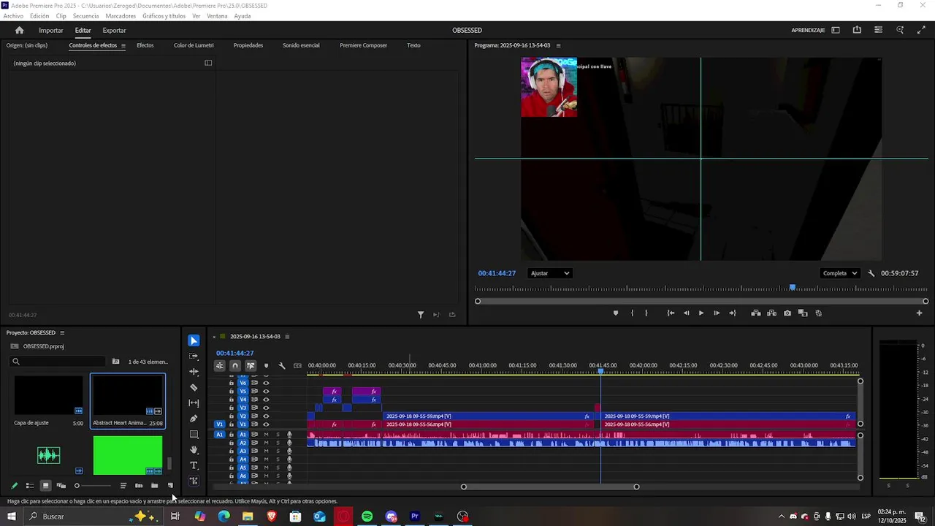
Task: Switch to the Efectos tab
Action: [x=145, y=45]
